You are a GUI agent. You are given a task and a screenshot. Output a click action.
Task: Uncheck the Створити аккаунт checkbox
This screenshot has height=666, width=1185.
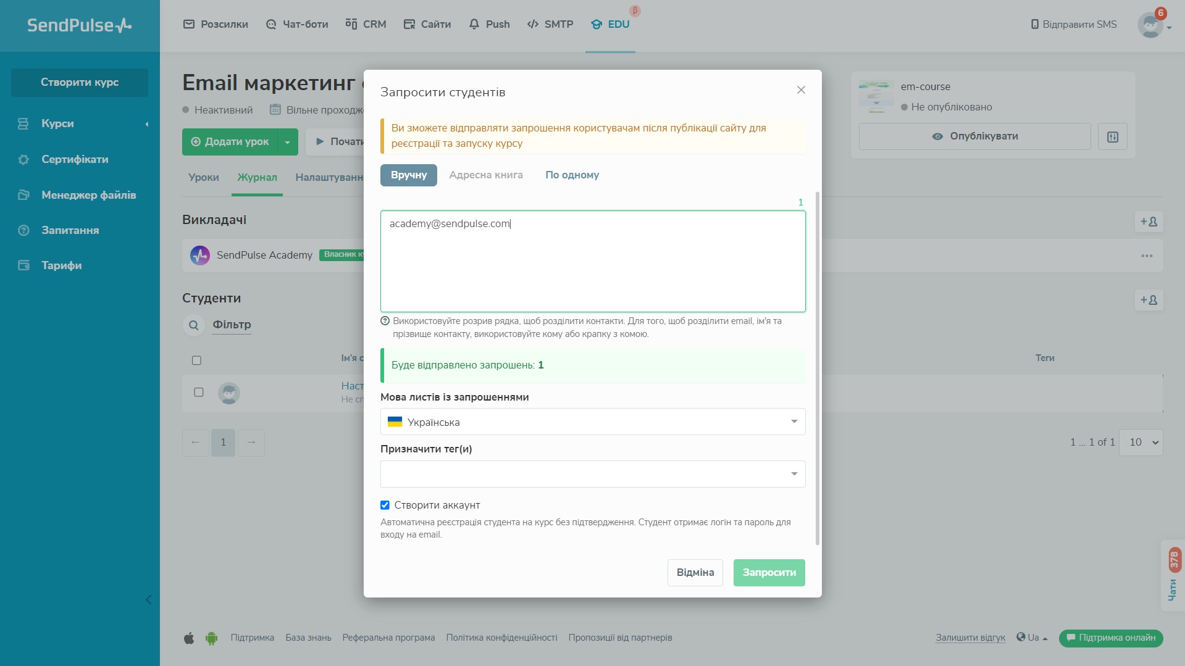point(385,506)
